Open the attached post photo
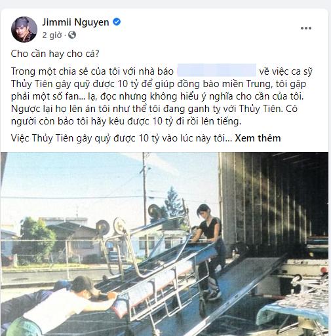Screen dimensions: 331x336 [x=165, y=244]
